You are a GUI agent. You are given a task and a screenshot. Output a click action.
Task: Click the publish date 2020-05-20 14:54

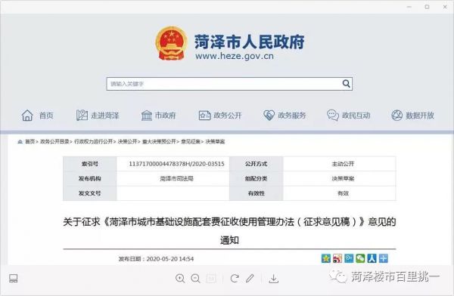pyautogui.click(x=170, y=259)
